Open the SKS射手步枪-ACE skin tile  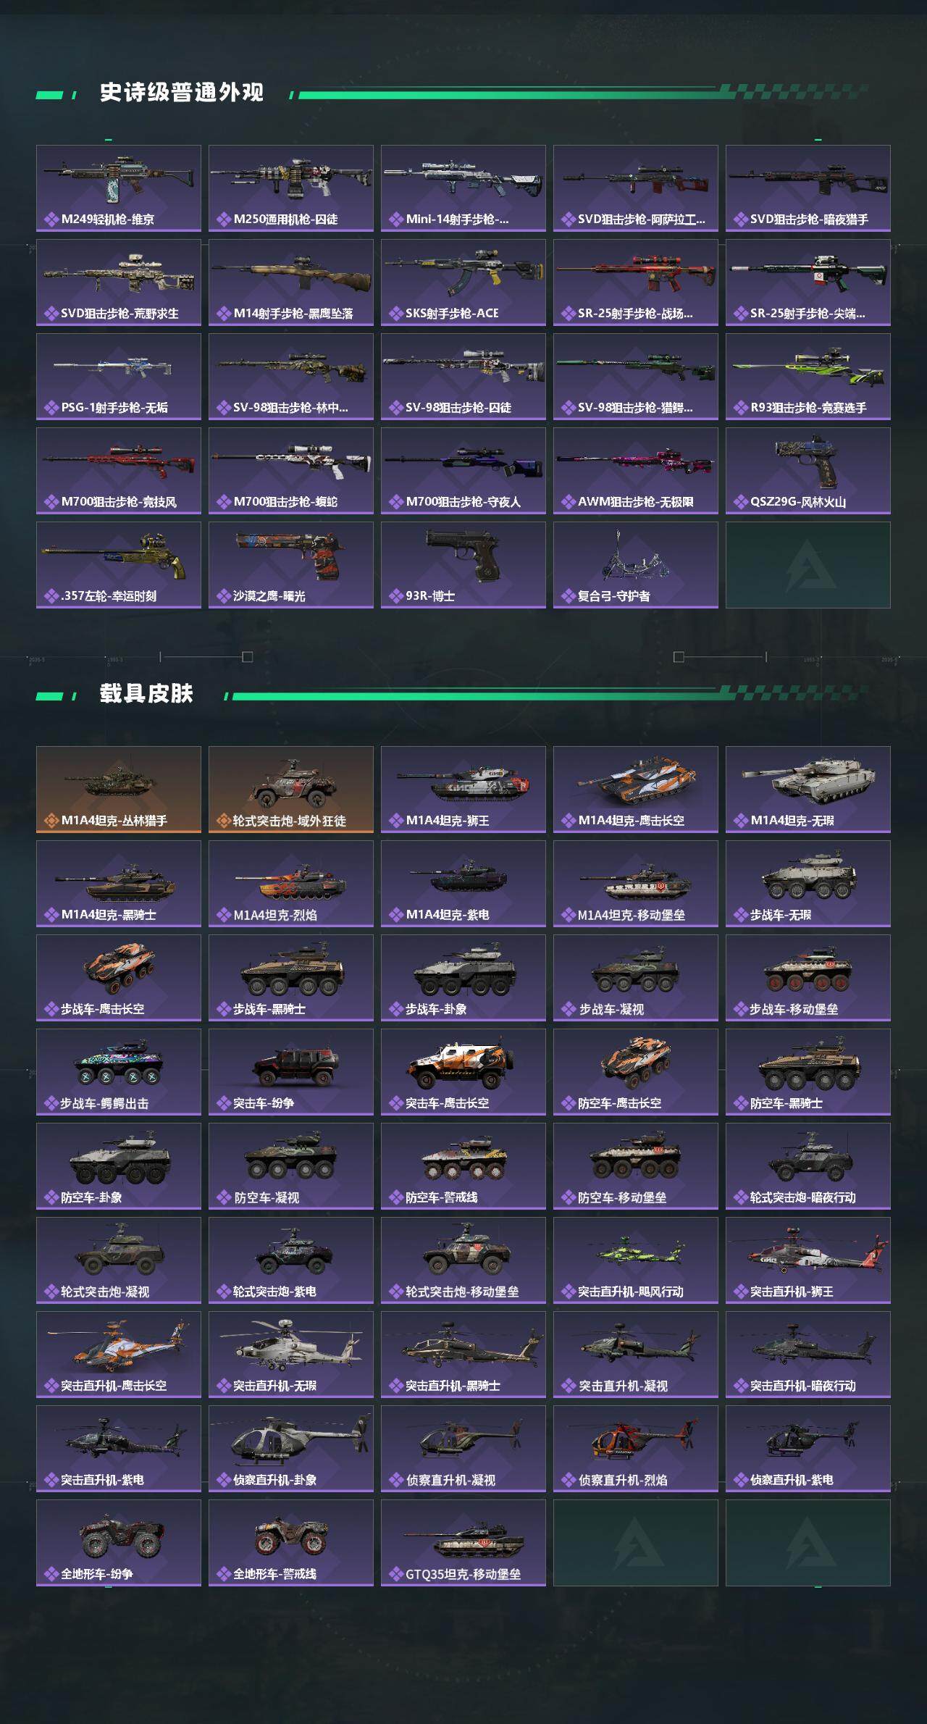[463, 283]
